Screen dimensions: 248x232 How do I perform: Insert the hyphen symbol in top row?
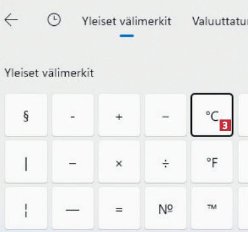(73, 115)
